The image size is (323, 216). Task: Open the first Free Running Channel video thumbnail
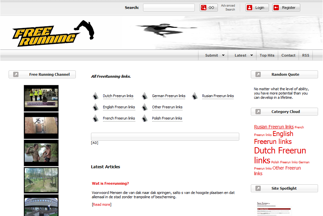pos(41,98)
